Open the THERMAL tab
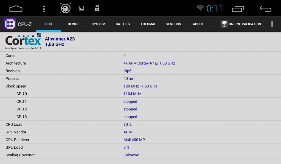Viewport: 281px width, 164px height. click(148, 24)
